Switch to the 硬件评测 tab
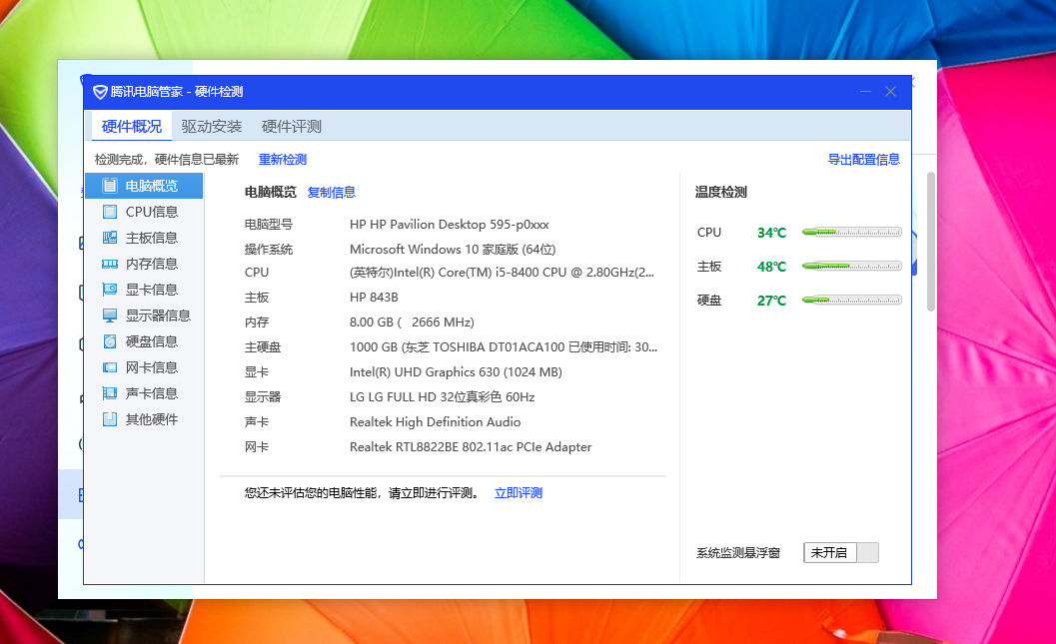This screenshot has height=644, width=1056. pyautogui.click(x=291, y=127)
